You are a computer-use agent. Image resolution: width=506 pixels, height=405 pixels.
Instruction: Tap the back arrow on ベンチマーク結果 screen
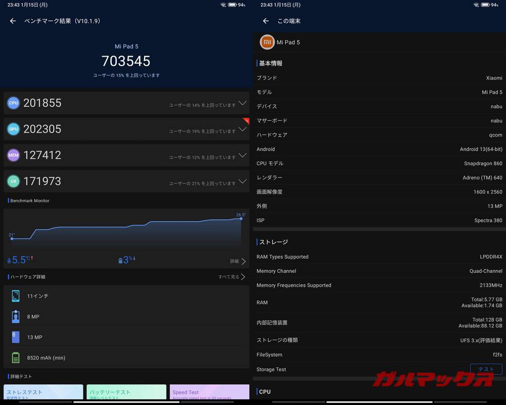tap(13, 21)
